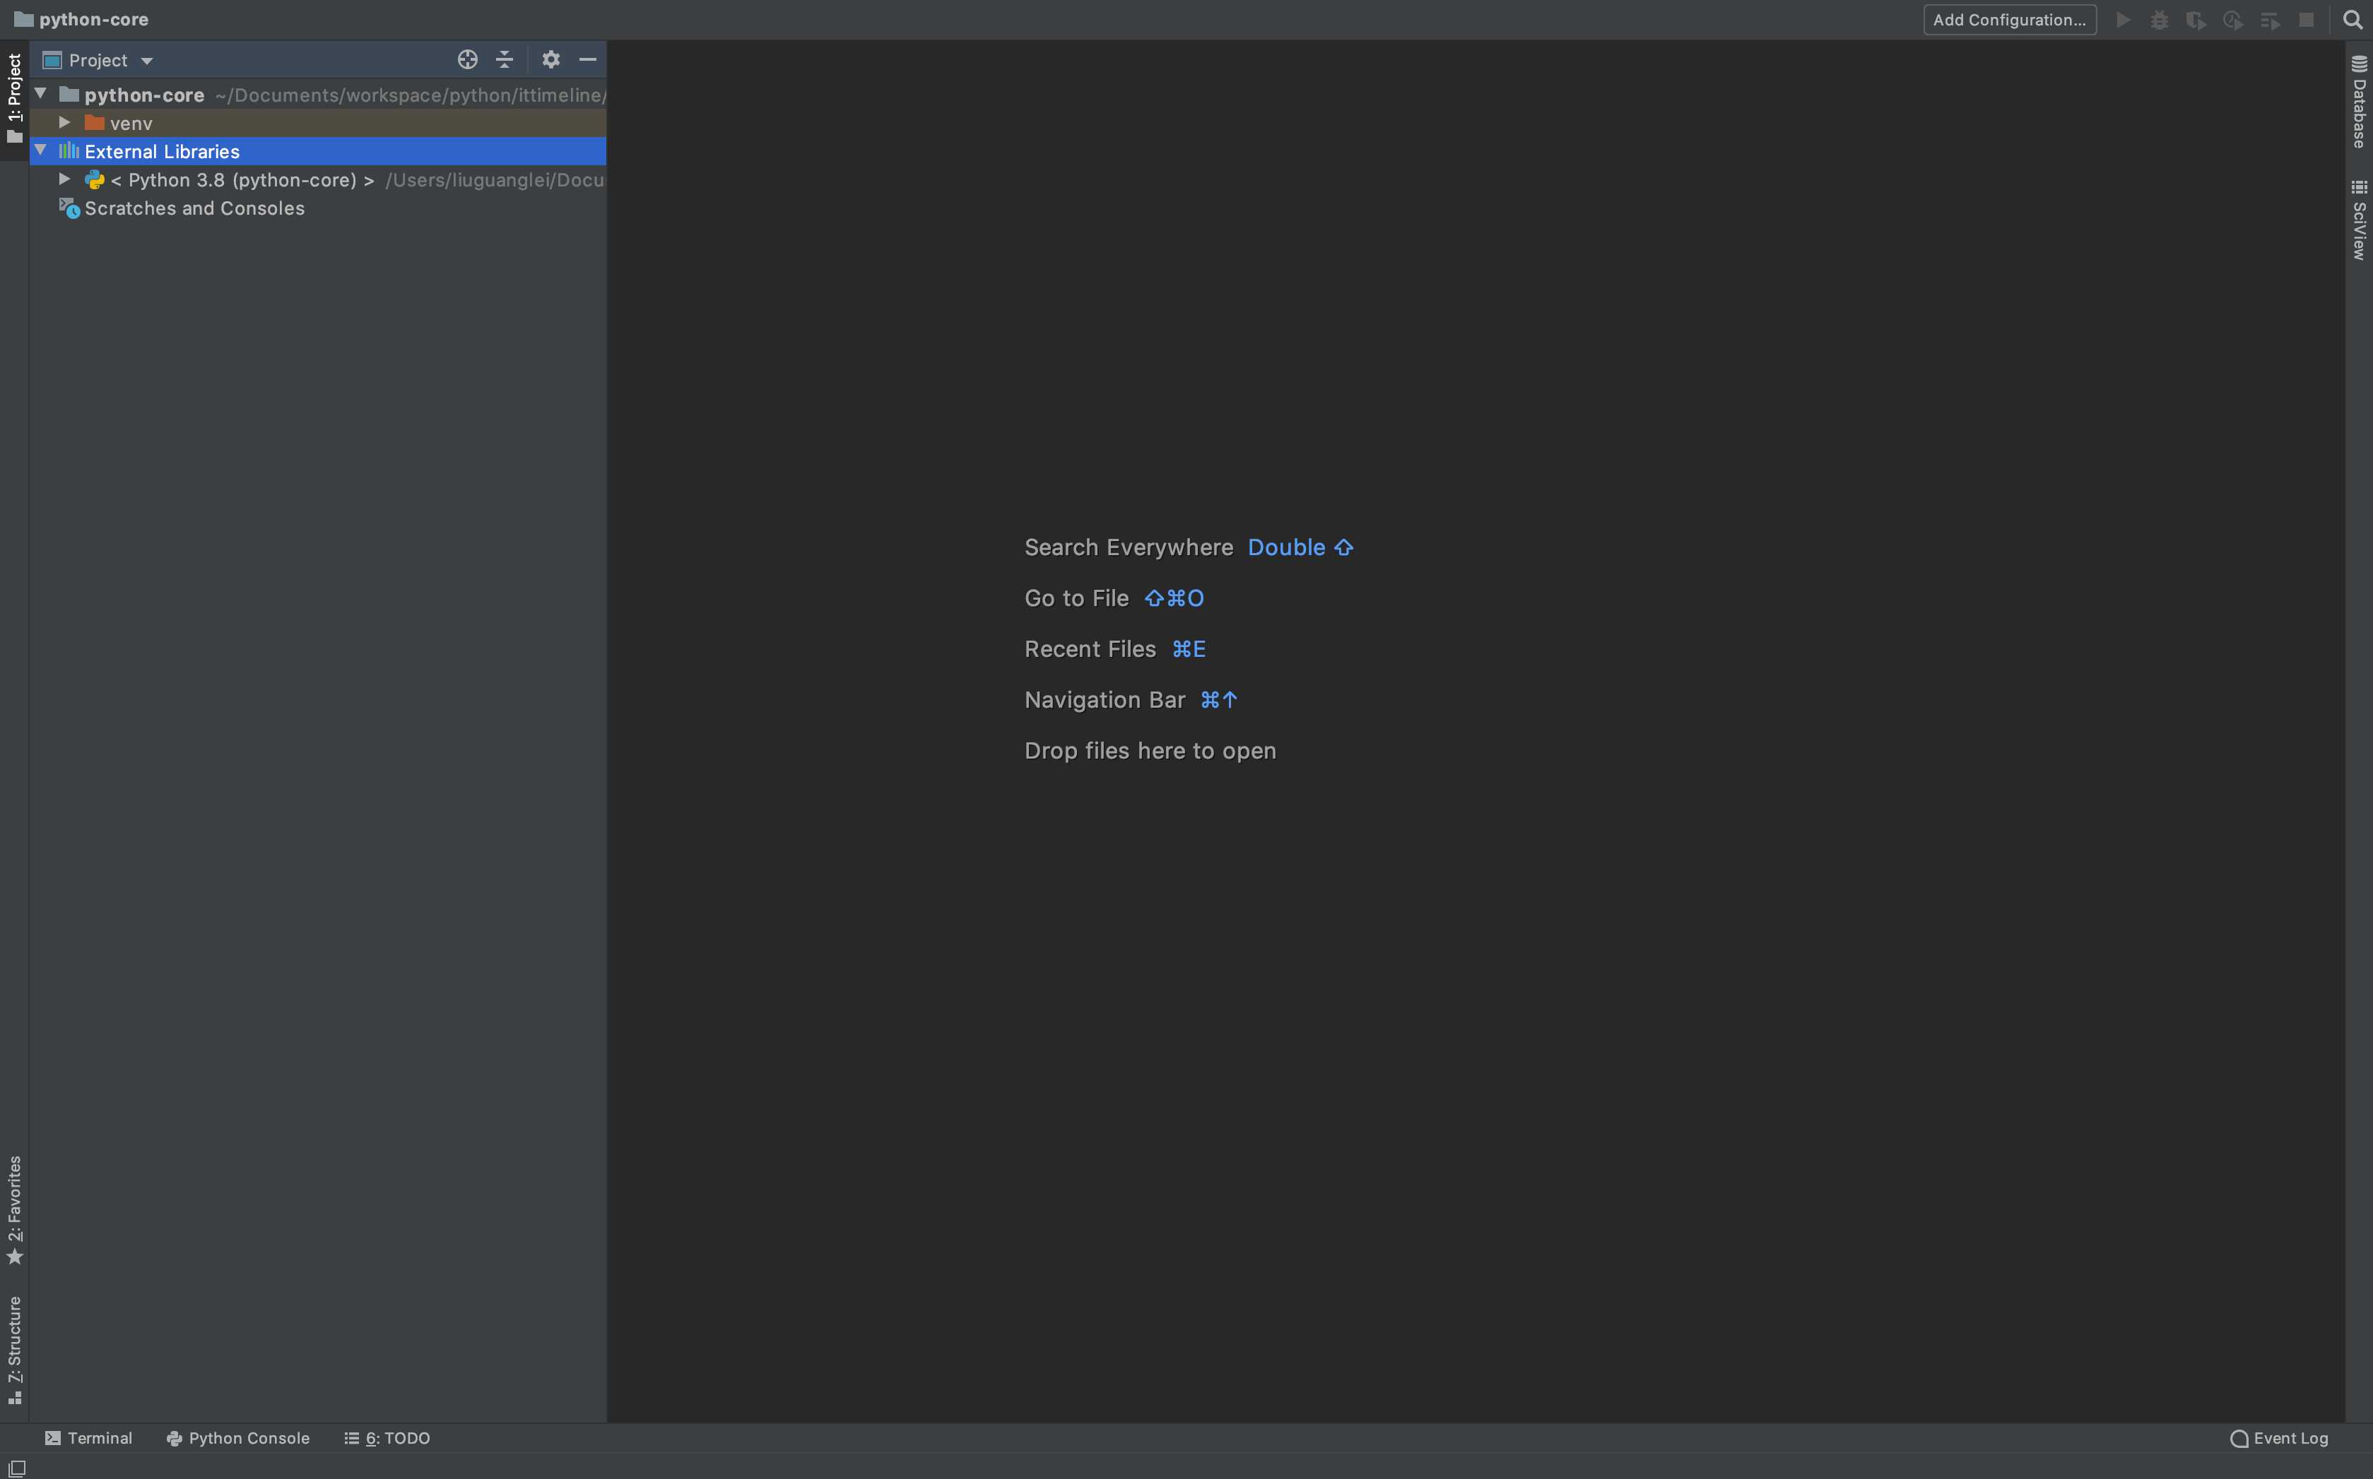The height and width of the screenshot is (1479, 2373).
Task: Click the venv orange folder icon
Action: coord(95,122)
